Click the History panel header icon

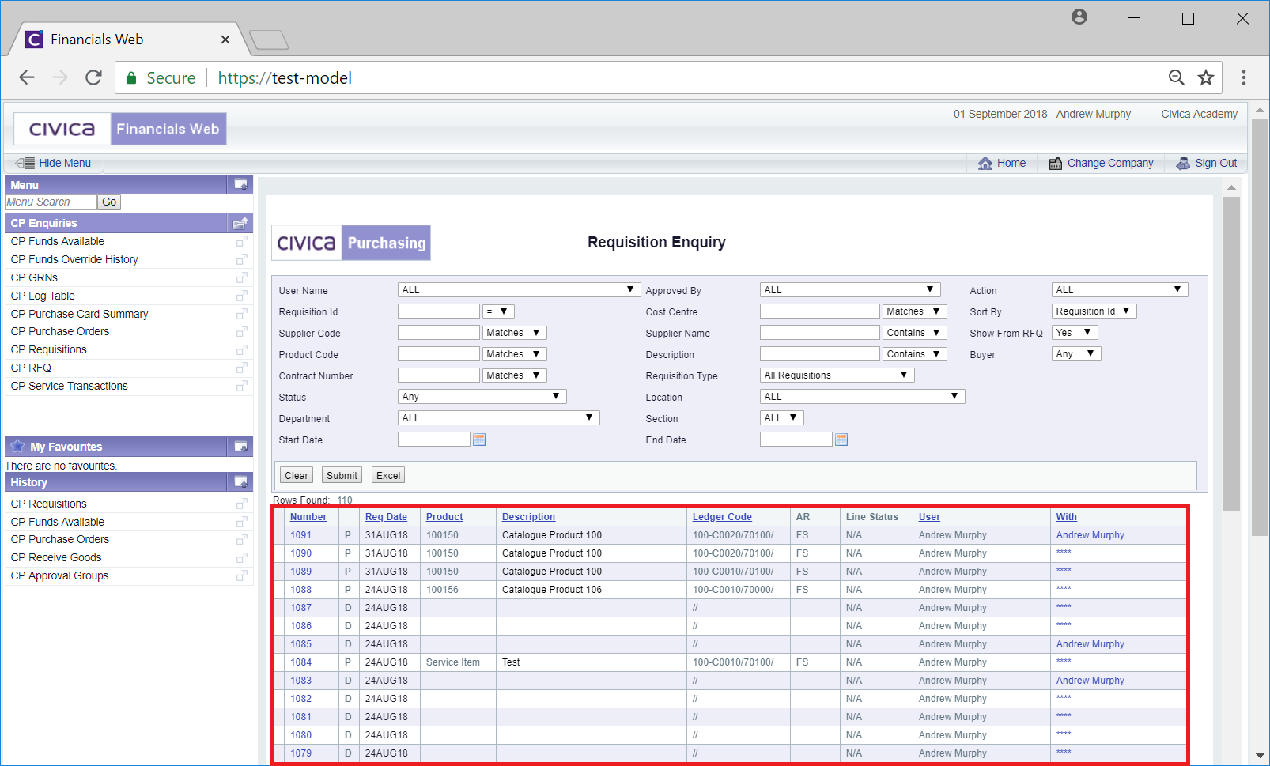[241, 482]
